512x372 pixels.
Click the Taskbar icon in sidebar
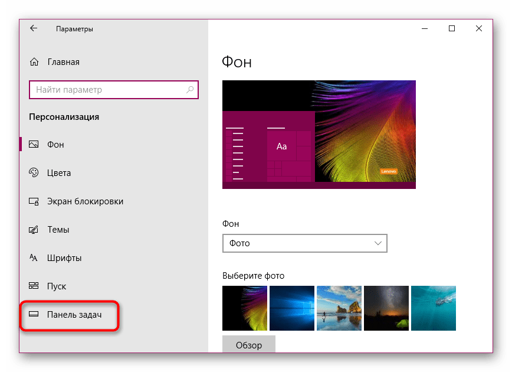pos(34,315)
